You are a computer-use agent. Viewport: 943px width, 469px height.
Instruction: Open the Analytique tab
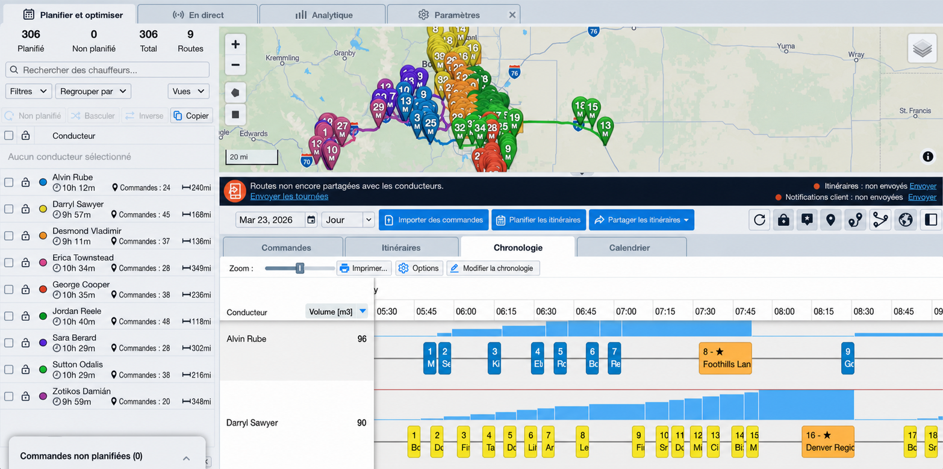[x=323, y=14]
